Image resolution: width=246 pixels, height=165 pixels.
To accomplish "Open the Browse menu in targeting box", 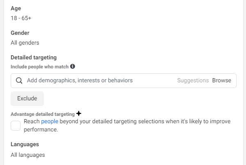I will point(221,80).
